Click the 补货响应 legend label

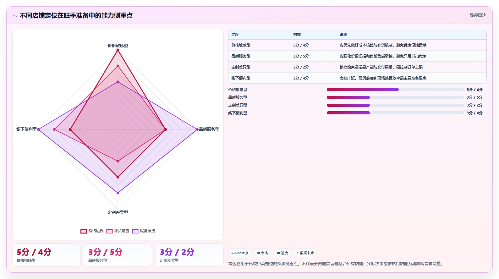pyautogui.click(x=122, y=231)
